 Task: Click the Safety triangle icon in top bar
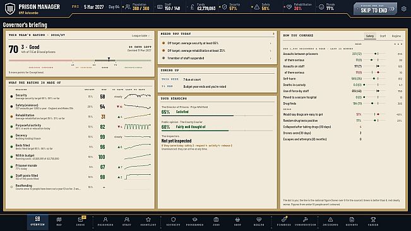click(x=257, y=7)
